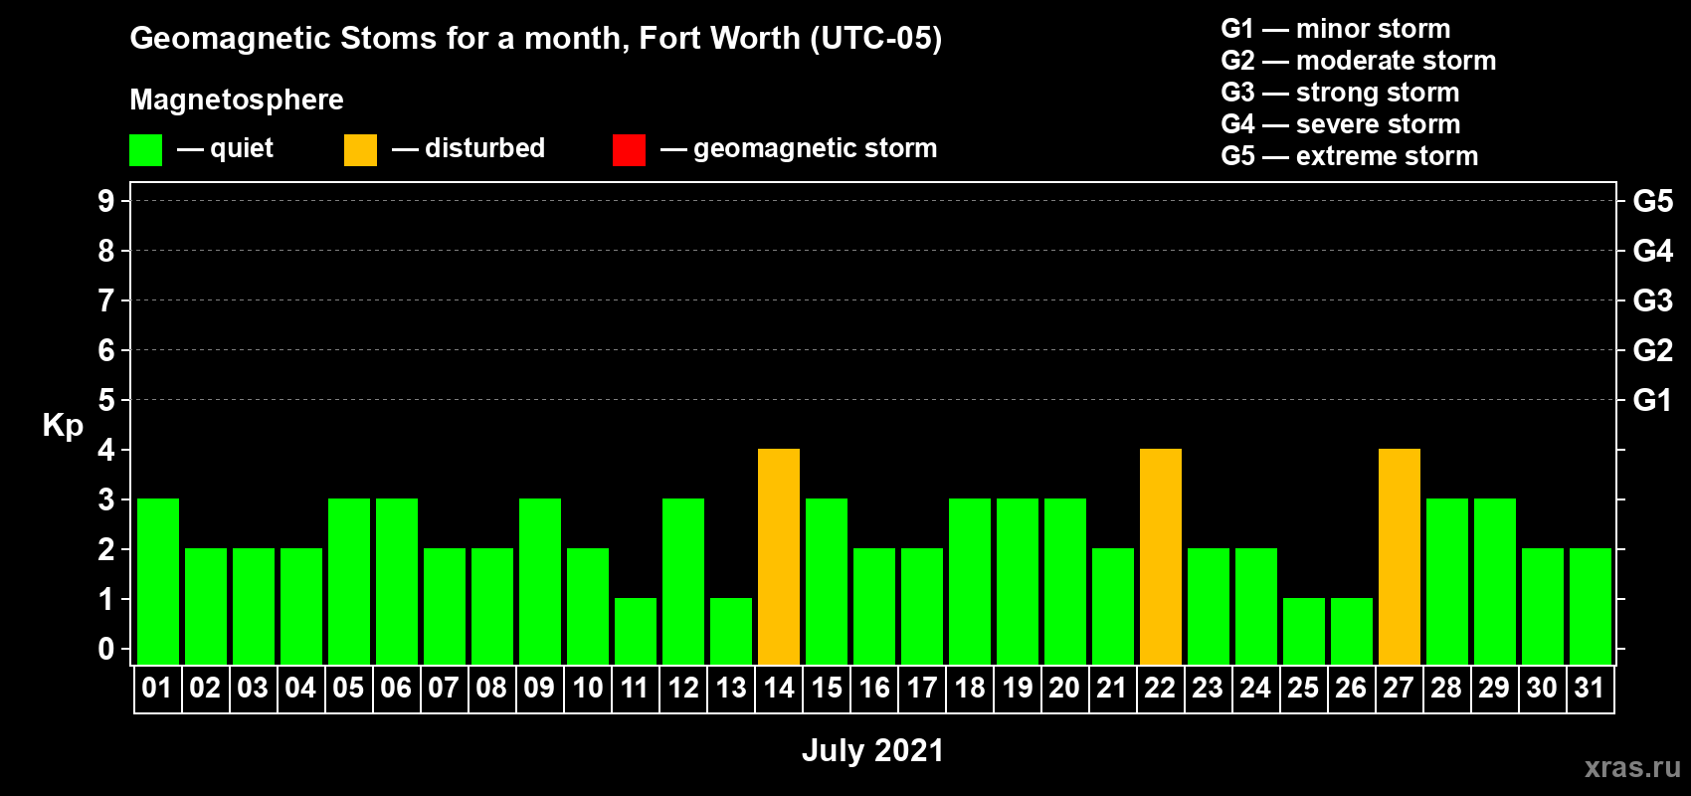Click the green bar for day 01
This screenshot has width=1691, height=796.
(x=158, y=582)
